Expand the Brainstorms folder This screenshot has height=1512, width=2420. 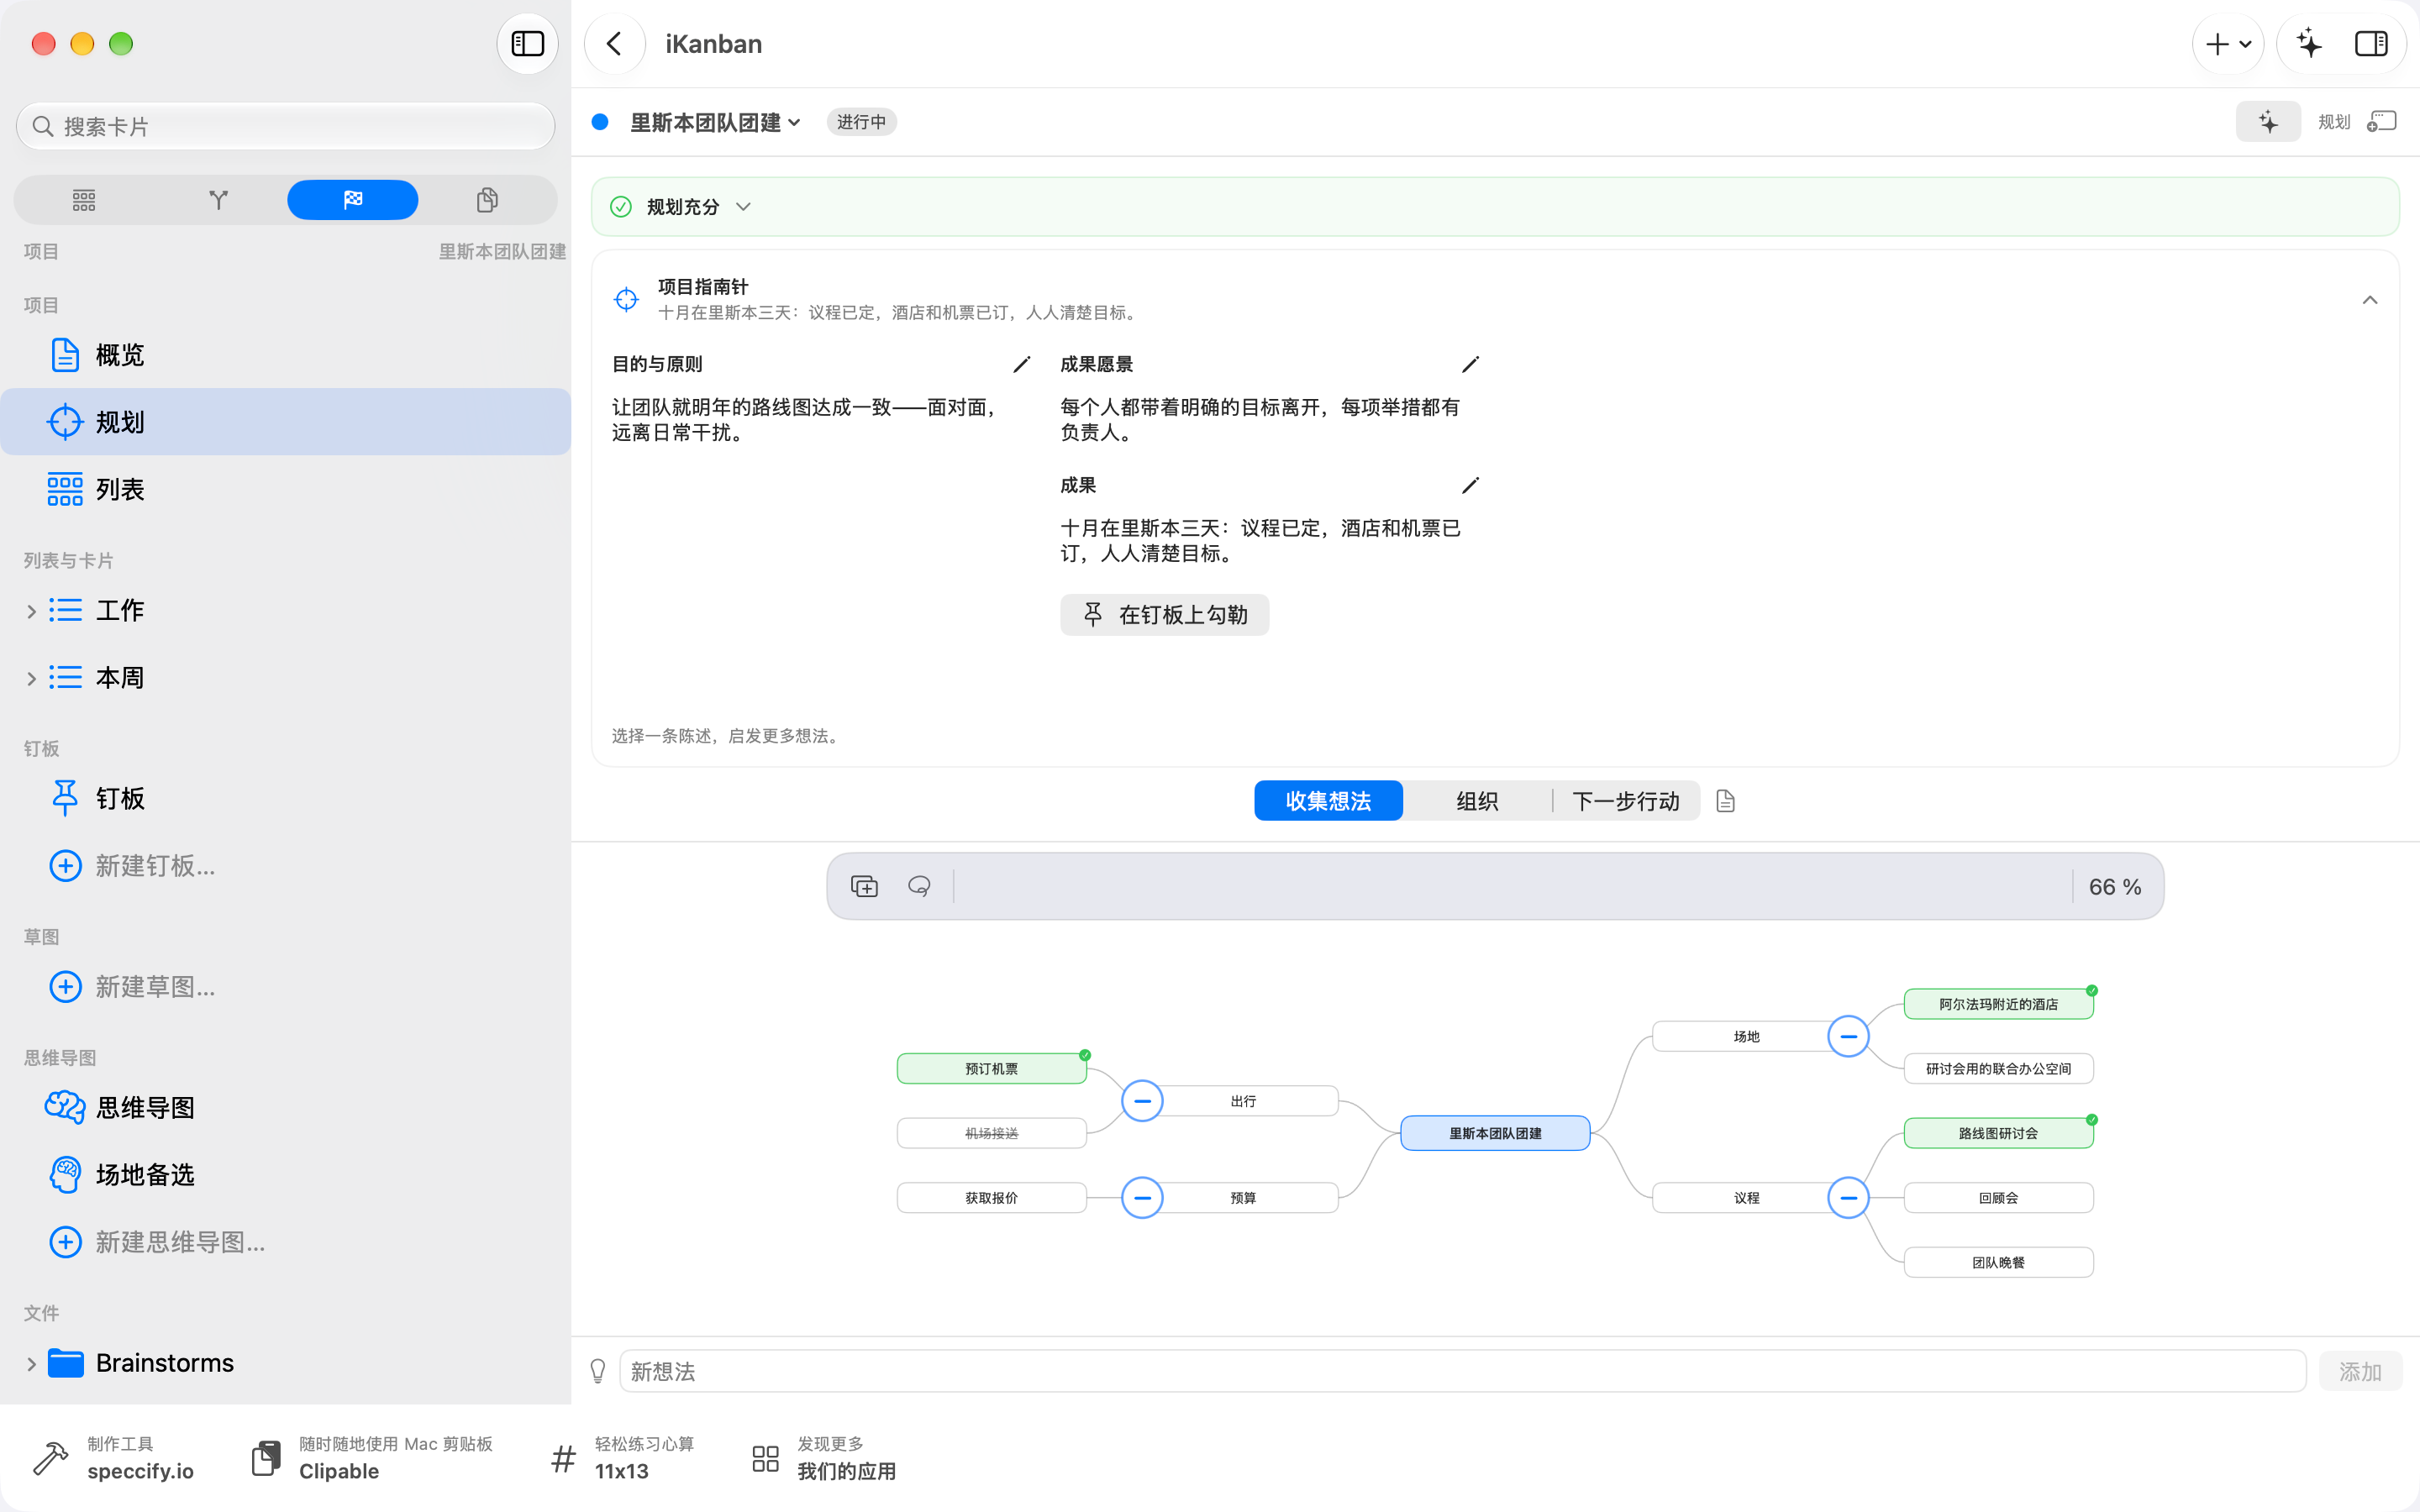31,1363
